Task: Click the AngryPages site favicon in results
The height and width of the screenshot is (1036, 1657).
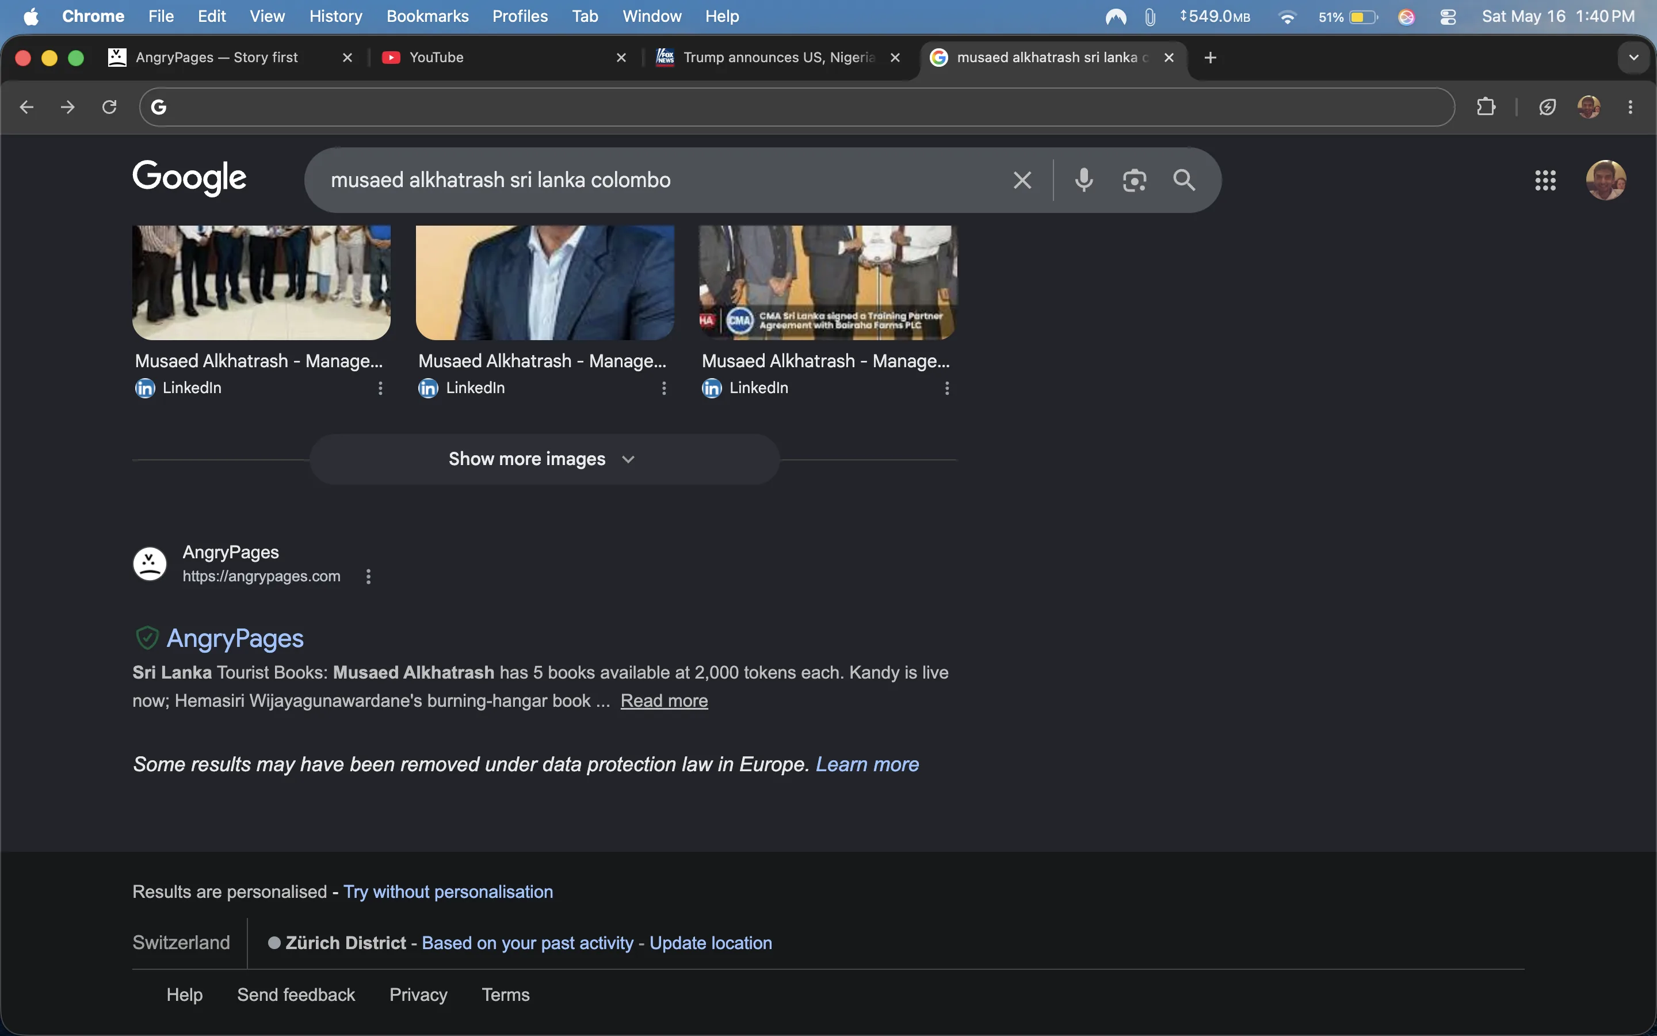Action: click(150, 564)
